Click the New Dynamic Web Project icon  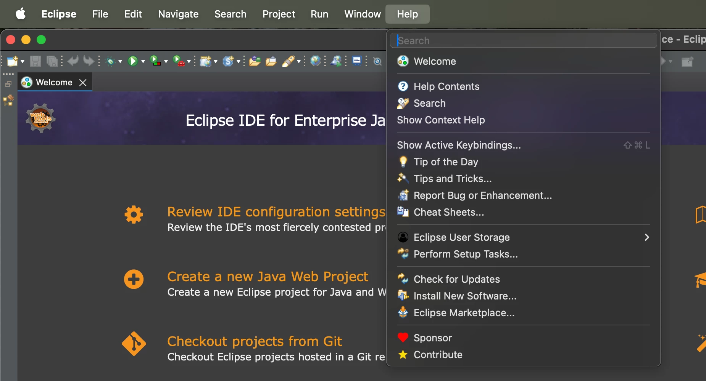point(205,61)
